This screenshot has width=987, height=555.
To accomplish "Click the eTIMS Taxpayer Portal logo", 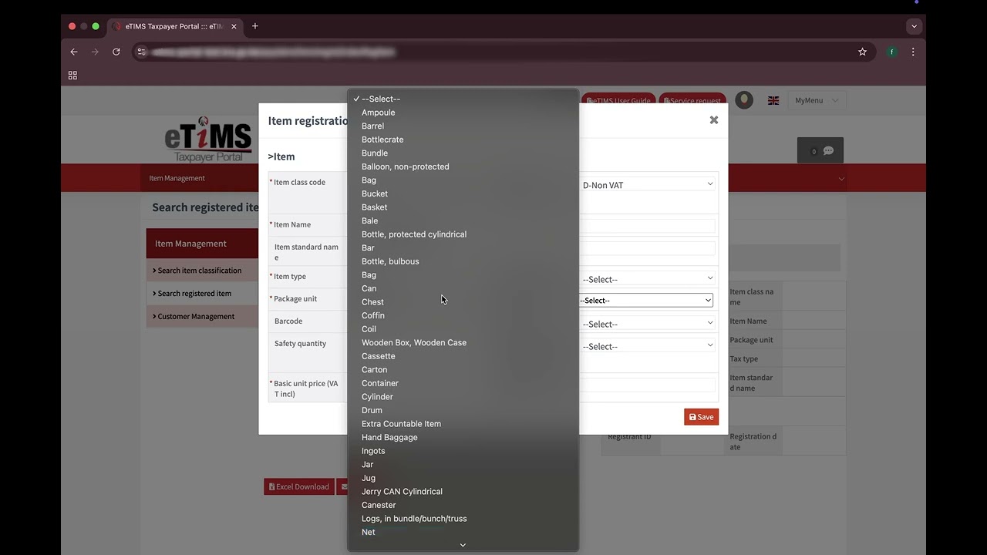I will pos(208,140).
